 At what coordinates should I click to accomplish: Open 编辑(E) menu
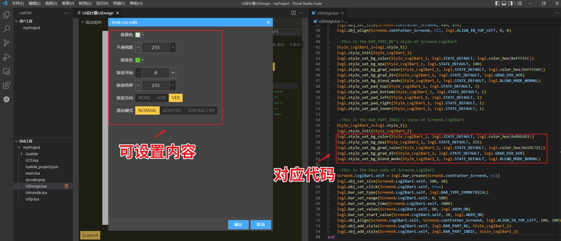click(x=34, y=3)
